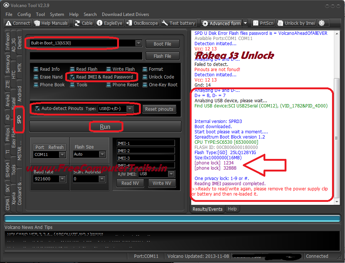Expand the Advanced form dropdown arrow
Viewport: 345px width, 263px height.
coord(245,23)
